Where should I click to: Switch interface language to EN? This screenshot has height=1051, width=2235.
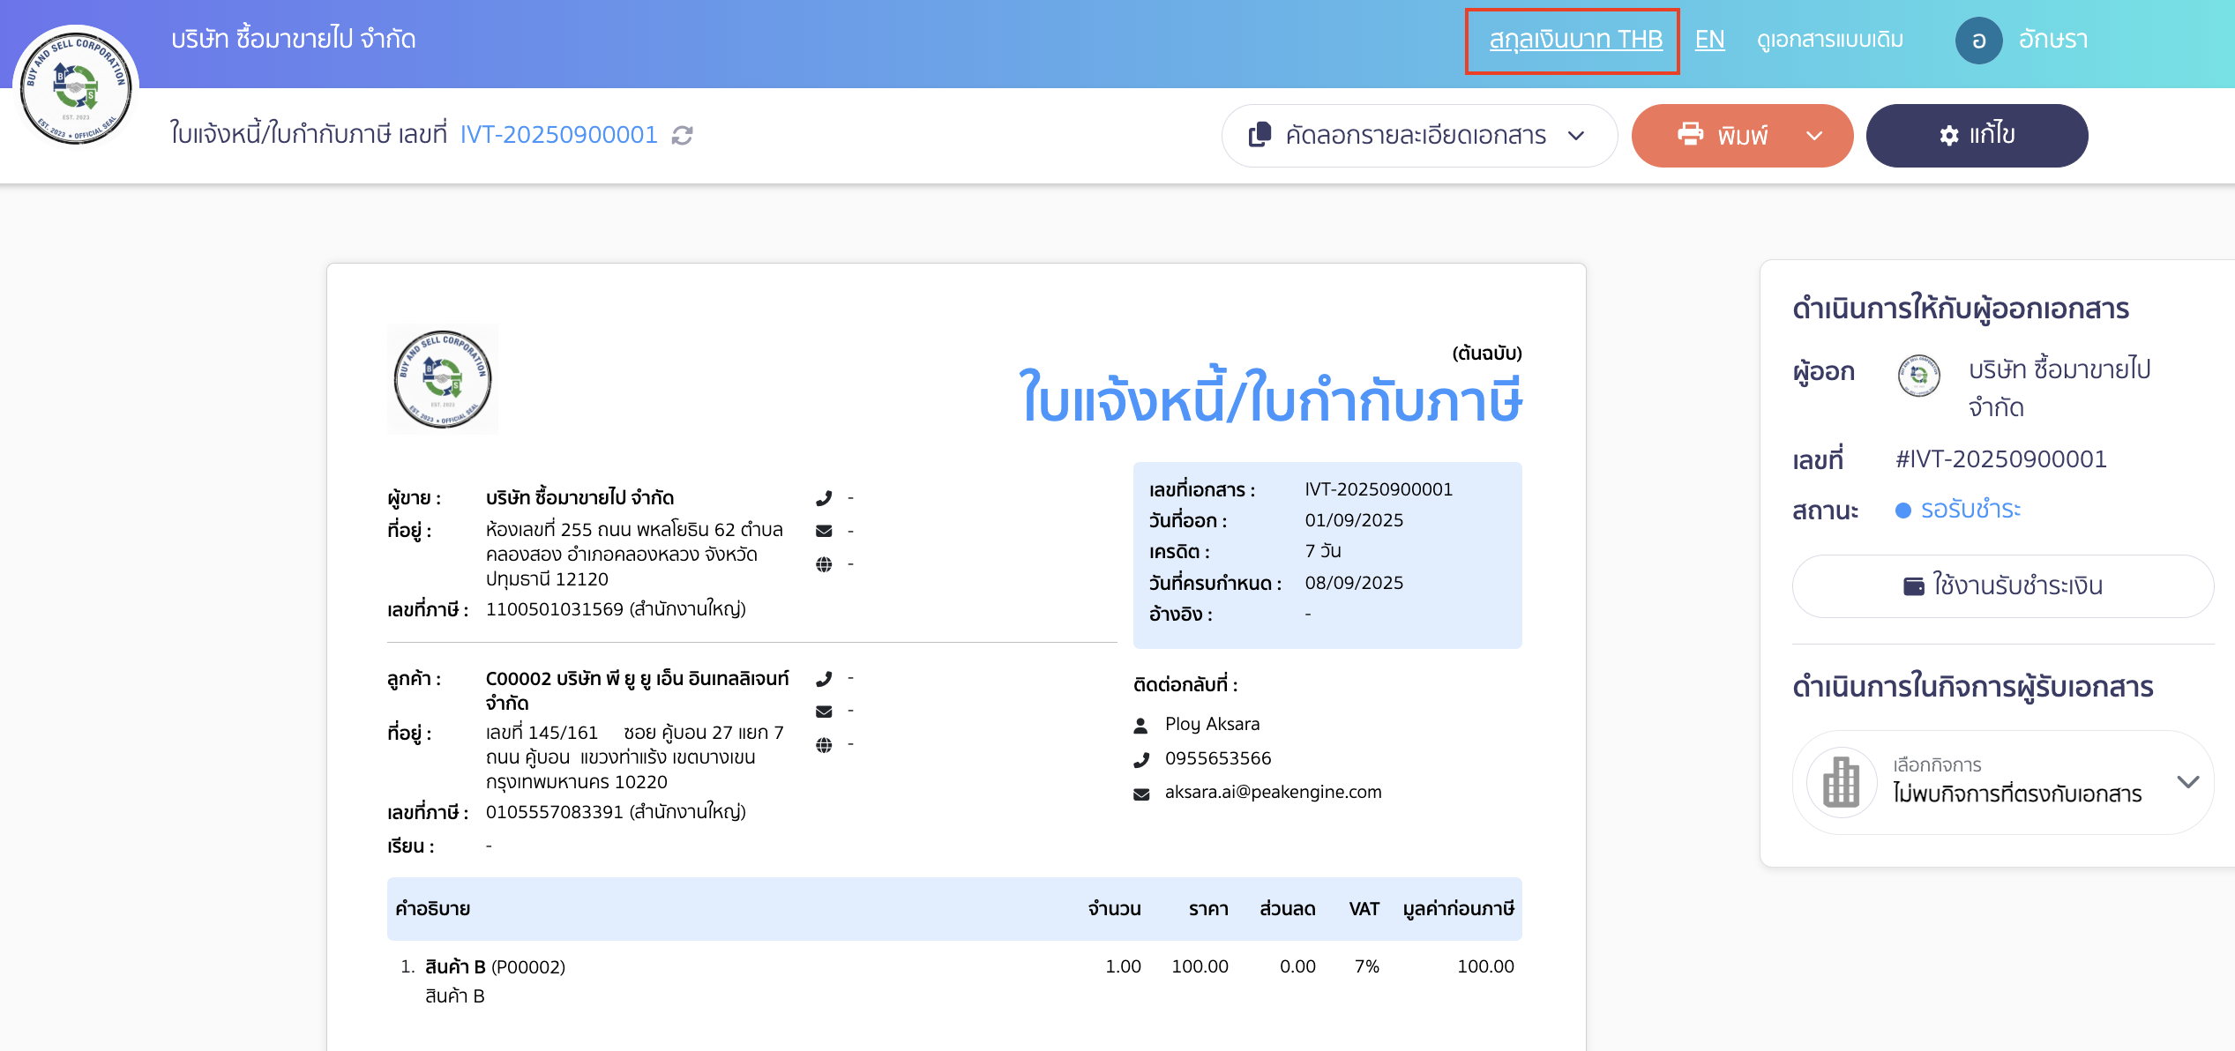click(1709, 39)
